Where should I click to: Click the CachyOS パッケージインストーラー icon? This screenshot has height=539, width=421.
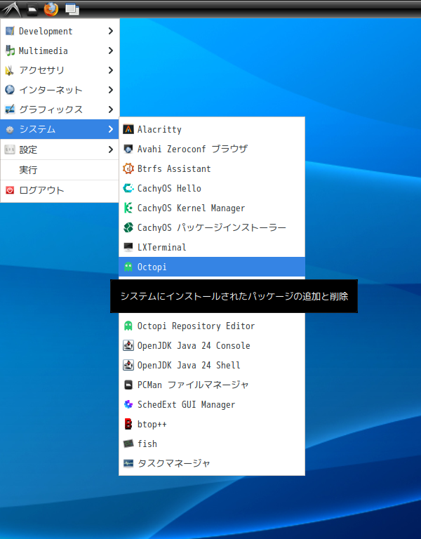click(x=128, y=227)
